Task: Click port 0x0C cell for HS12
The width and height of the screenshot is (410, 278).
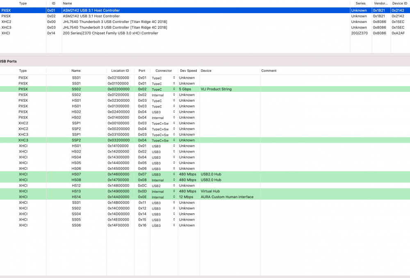Action: click(142, 186)
